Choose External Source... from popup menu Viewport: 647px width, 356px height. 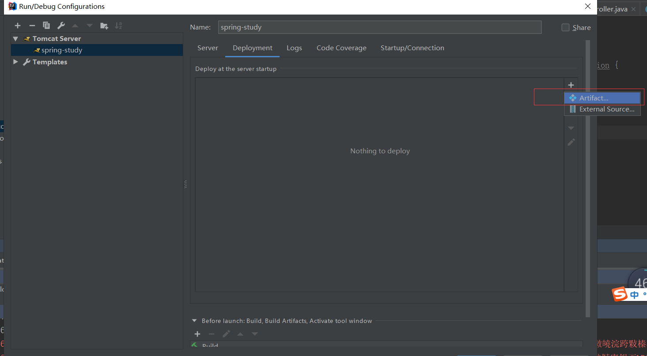[x=602, y=109]
